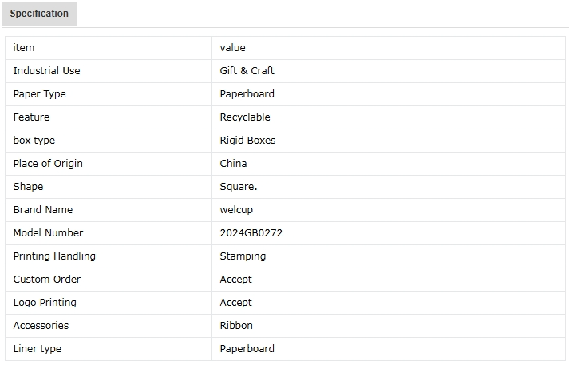
Task: Click the Paperboard value for Liner type
Action: tap(247, 349)
